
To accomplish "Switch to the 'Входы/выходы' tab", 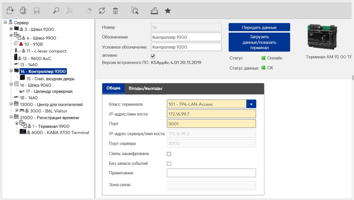I will point(145,88).
